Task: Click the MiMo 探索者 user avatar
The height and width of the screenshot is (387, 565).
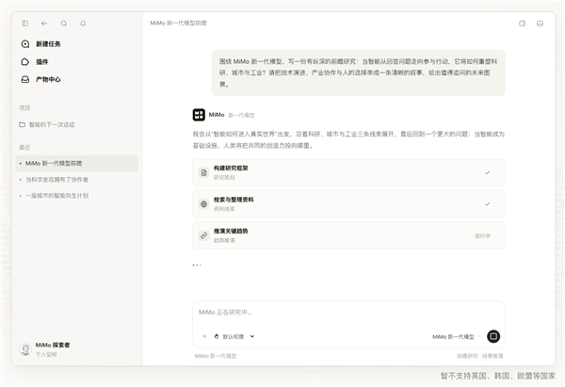Action: tap(25, 349)
